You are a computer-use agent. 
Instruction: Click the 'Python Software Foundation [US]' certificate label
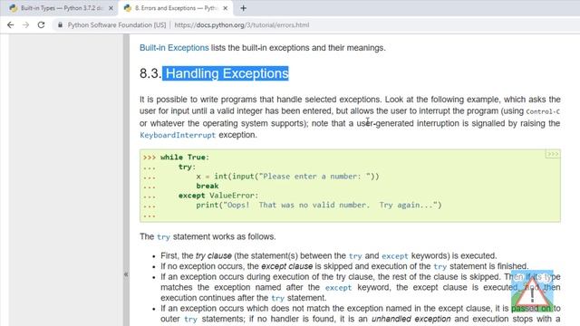point(117,25)
